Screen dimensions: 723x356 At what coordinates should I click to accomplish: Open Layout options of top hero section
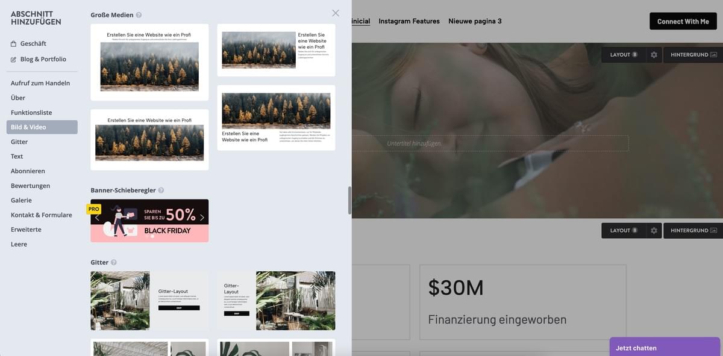pos(624,55)
